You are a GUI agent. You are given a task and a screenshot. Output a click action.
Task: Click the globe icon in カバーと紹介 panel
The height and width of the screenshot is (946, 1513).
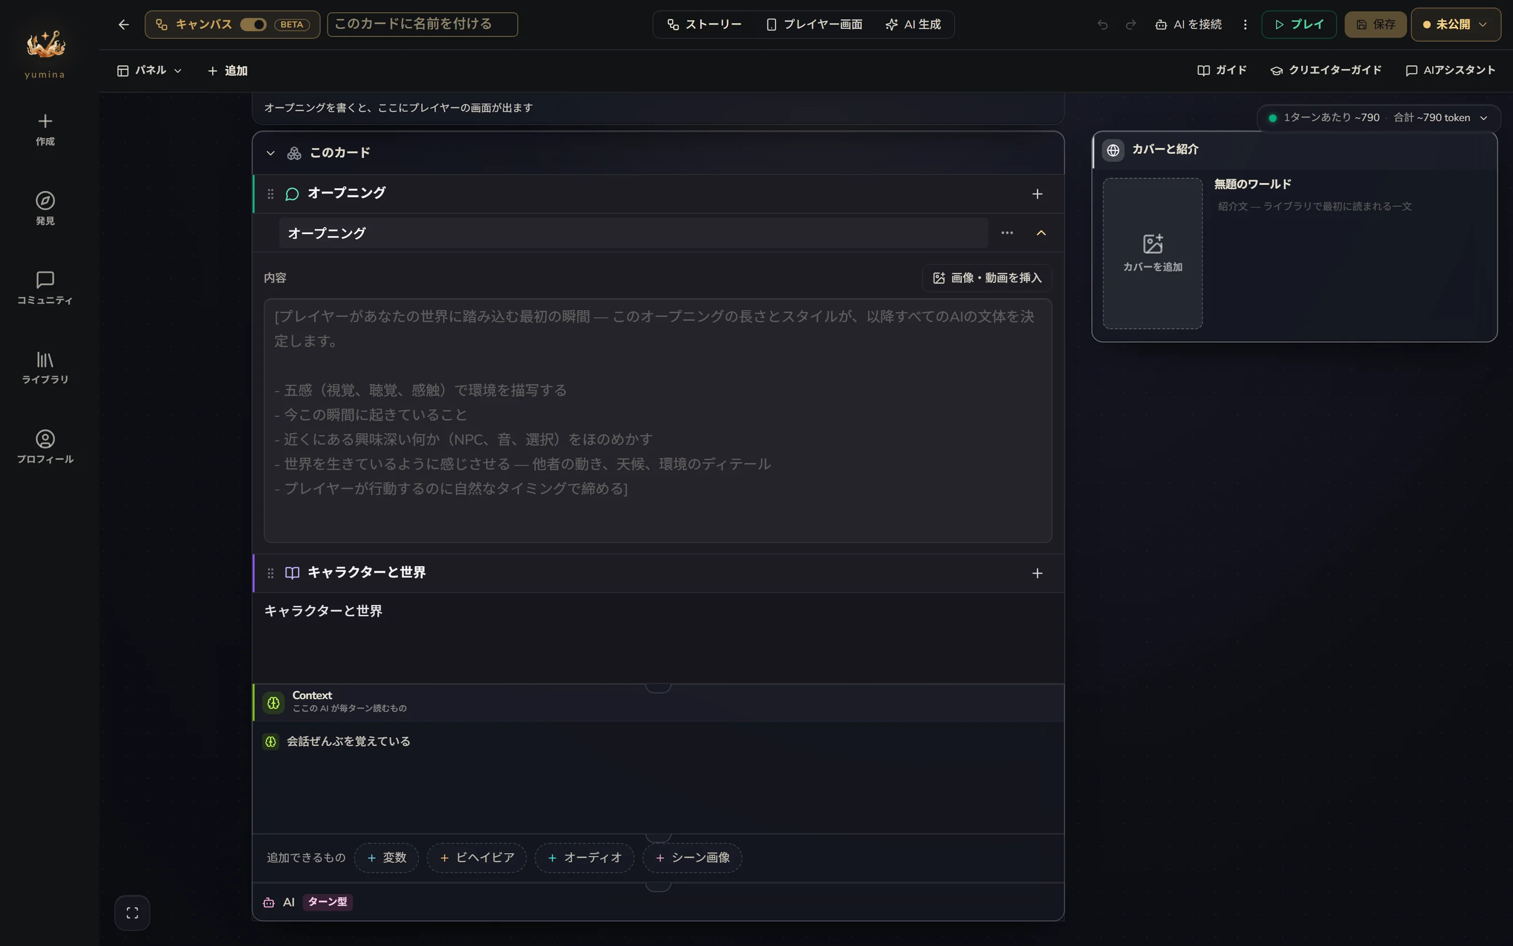point(1113,150)
